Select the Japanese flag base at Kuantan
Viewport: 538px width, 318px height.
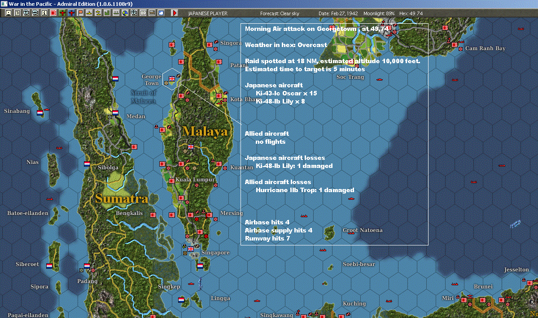click(x=219, y=164)
